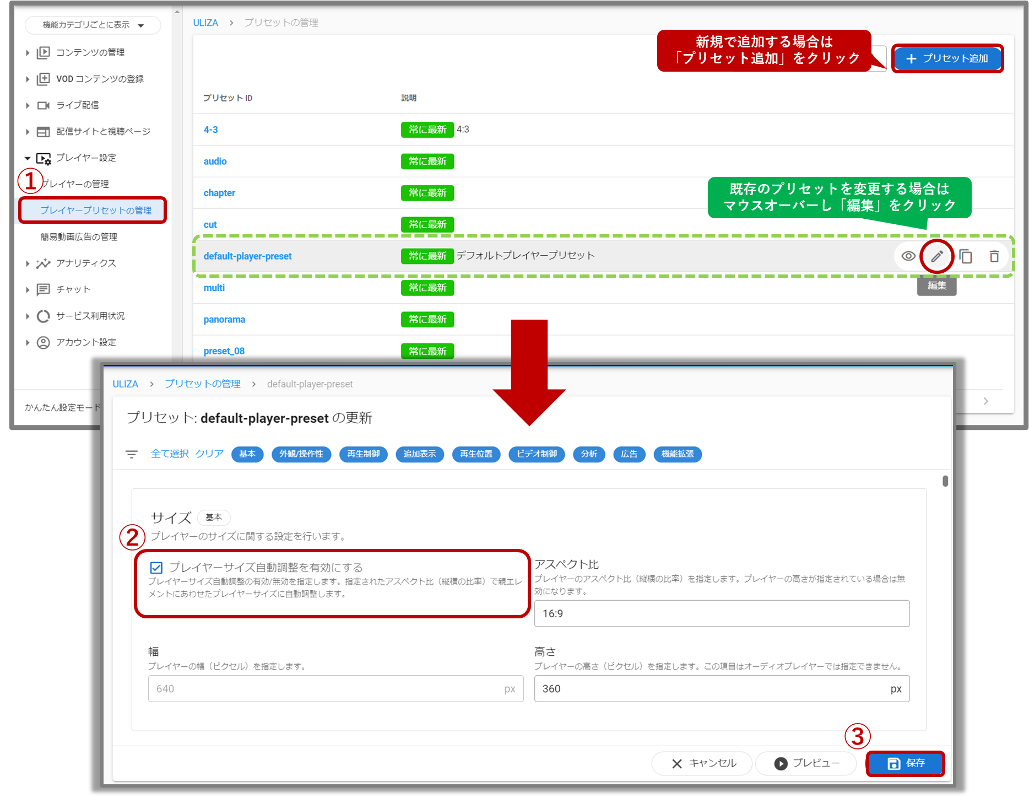The height and width of the screenshot is (798, 1029).
Task: Click the vertical scrollbar thumb in preset editor
Action: pos(945,481)
